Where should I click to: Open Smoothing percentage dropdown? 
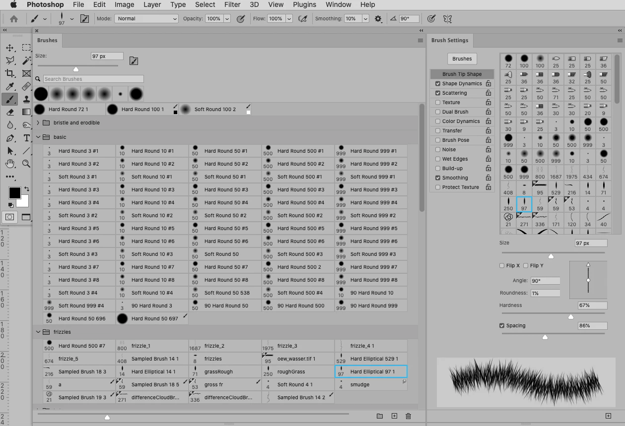[x=365, y=19]
